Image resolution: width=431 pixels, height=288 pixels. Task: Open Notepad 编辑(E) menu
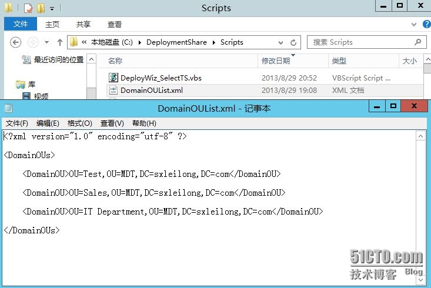48,123
